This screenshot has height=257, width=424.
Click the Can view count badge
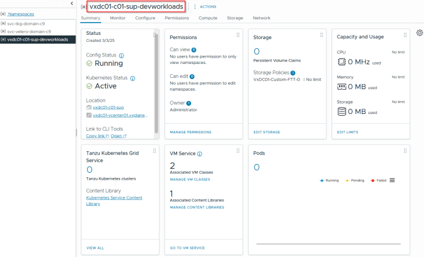(194, 50)
